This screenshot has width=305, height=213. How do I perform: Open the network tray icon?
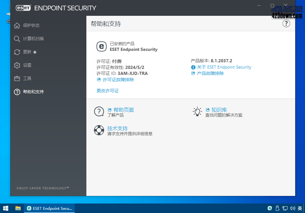coord(285,208)
